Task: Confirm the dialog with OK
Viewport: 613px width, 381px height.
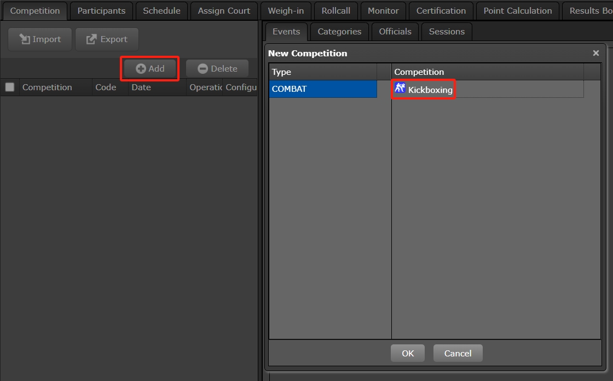Action: click(408, 353)
